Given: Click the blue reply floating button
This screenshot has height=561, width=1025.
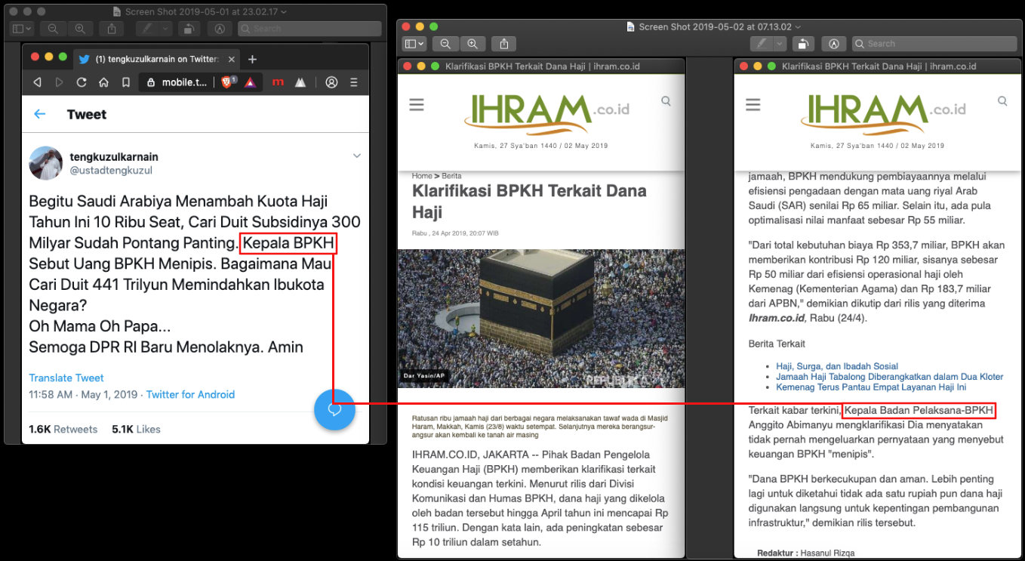Looking at the screenshot, I should (334, 409).
